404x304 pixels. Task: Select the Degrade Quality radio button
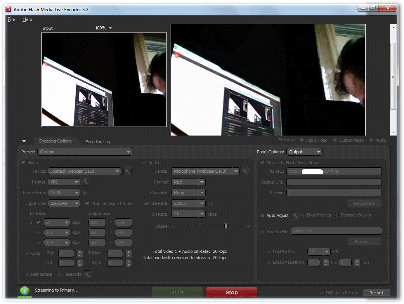click(x=336, y=215)
